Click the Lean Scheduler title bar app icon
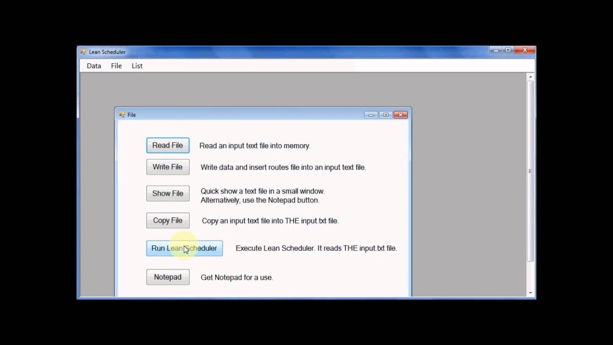Viewport: 613px width, 345px height. (x=83, y=52)
